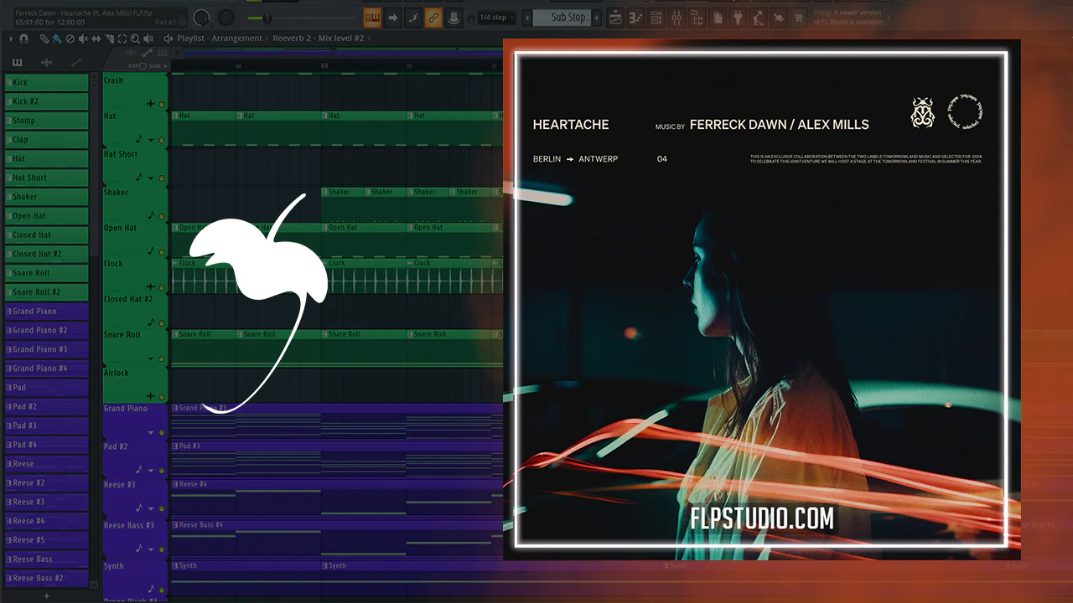
Task: Adjust the right master knob
Action: tap(226, 17)
